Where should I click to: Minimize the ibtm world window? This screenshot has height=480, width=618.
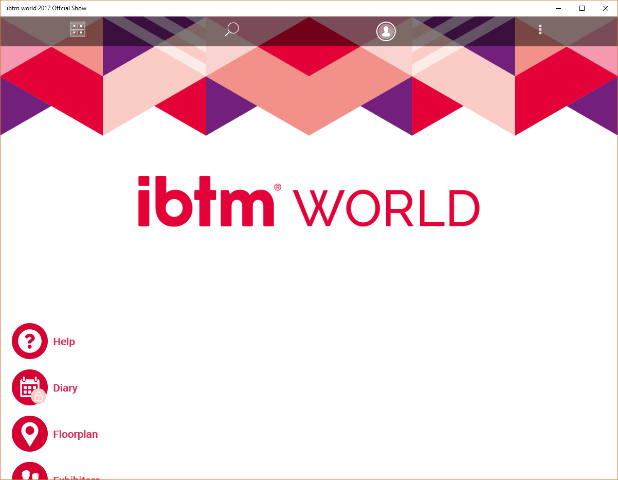tap(558, 8)
